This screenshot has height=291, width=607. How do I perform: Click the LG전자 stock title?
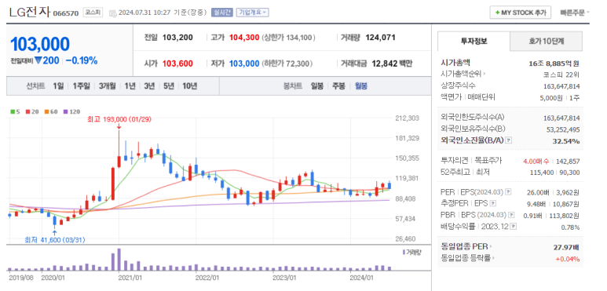click(29, 12)
